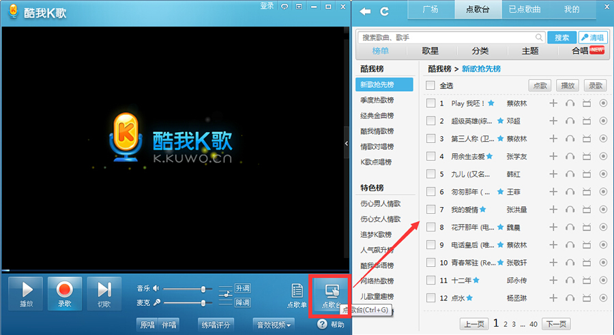Record 花开那年 with record icon
614x335 pixels.
point(603,227)
